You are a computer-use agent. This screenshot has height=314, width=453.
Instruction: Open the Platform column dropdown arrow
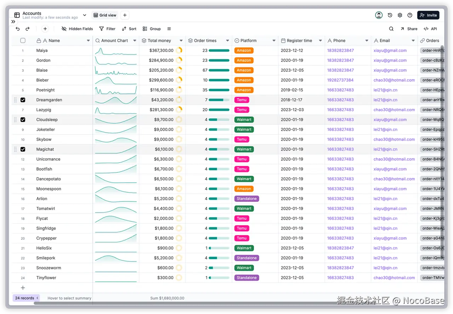point(274,41)
